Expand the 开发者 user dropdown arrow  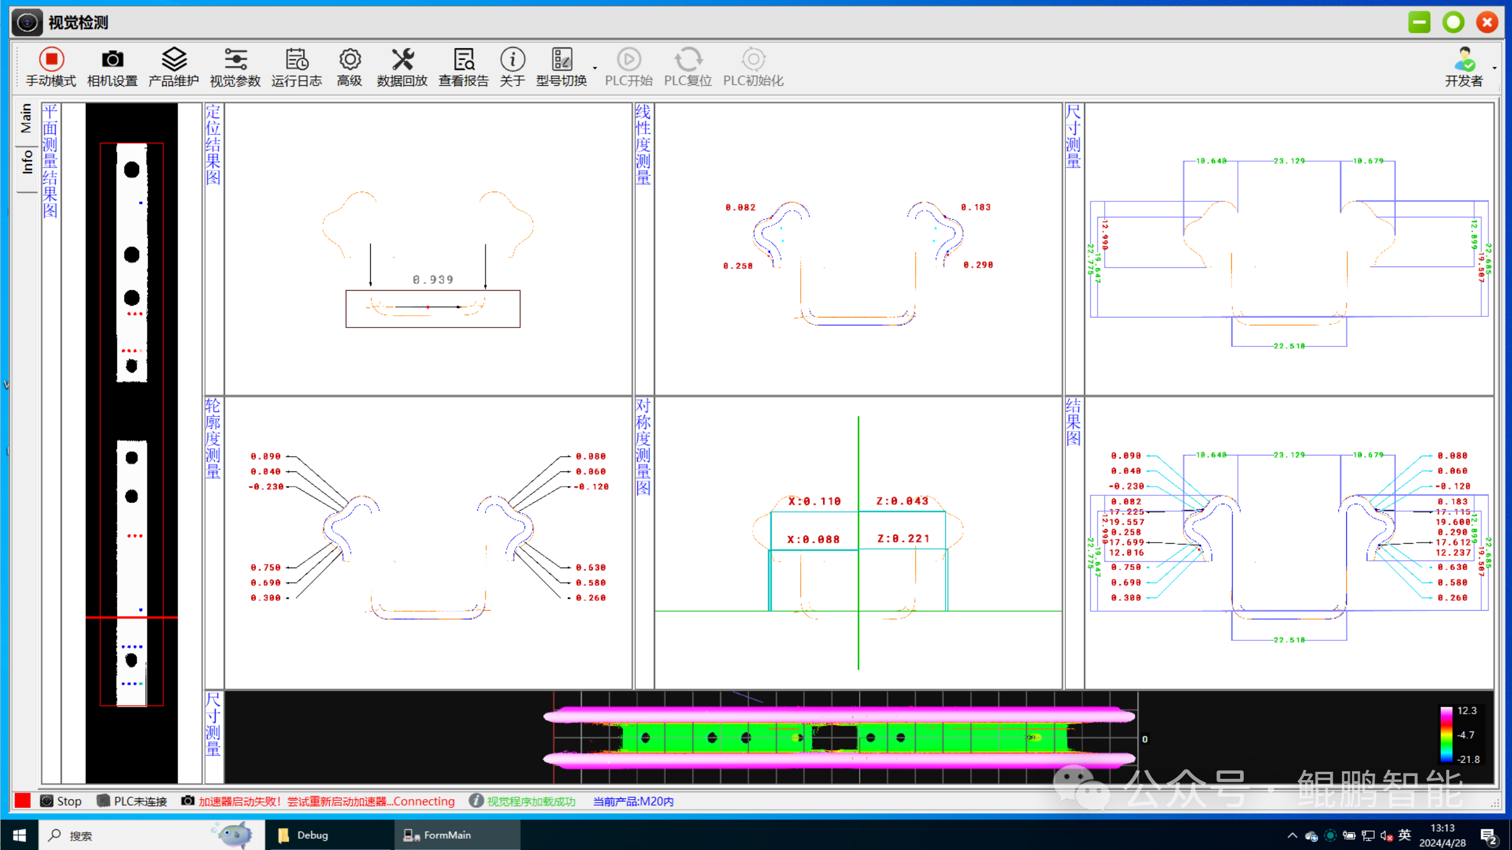[1494, 68]
